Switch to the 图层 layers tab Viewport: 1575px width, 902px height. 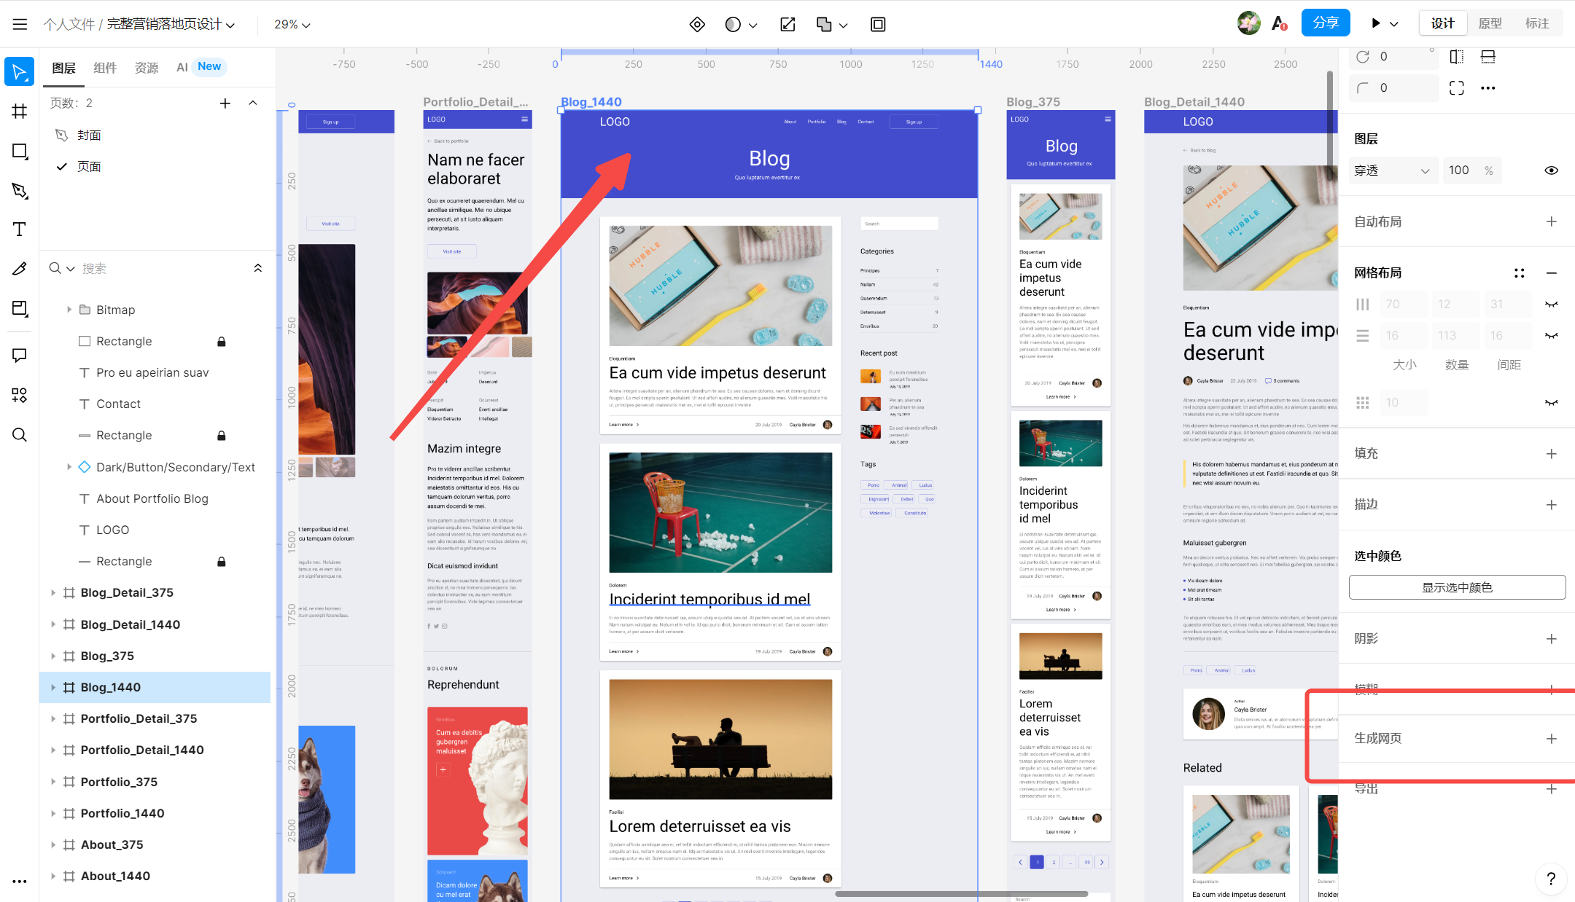(x=63, y=67)
